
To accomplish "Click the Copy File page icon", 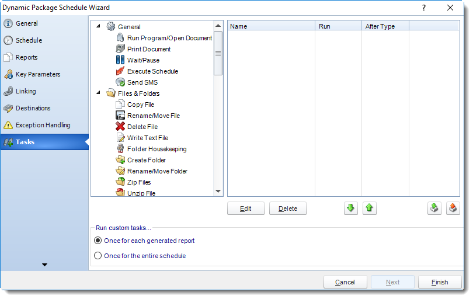I will click(120, 105).
